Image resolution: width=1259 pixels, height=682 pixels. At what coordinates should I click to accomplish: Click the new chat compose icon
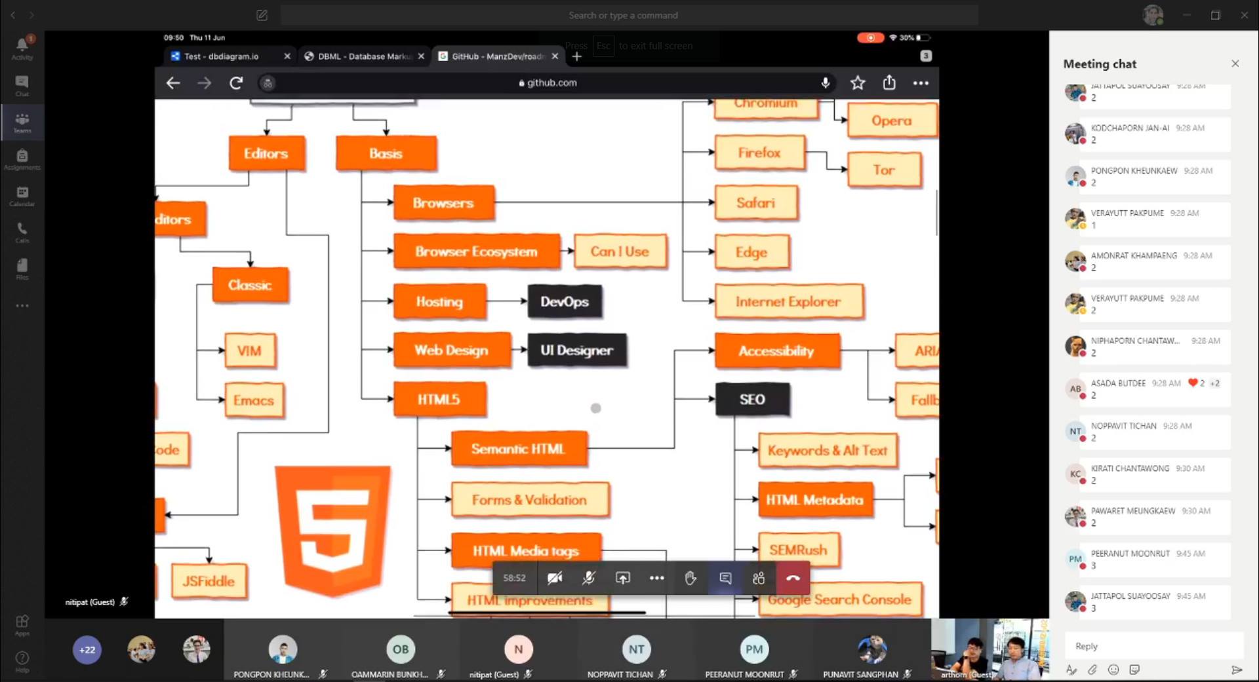pyautogui.click(x=262, y=15)
